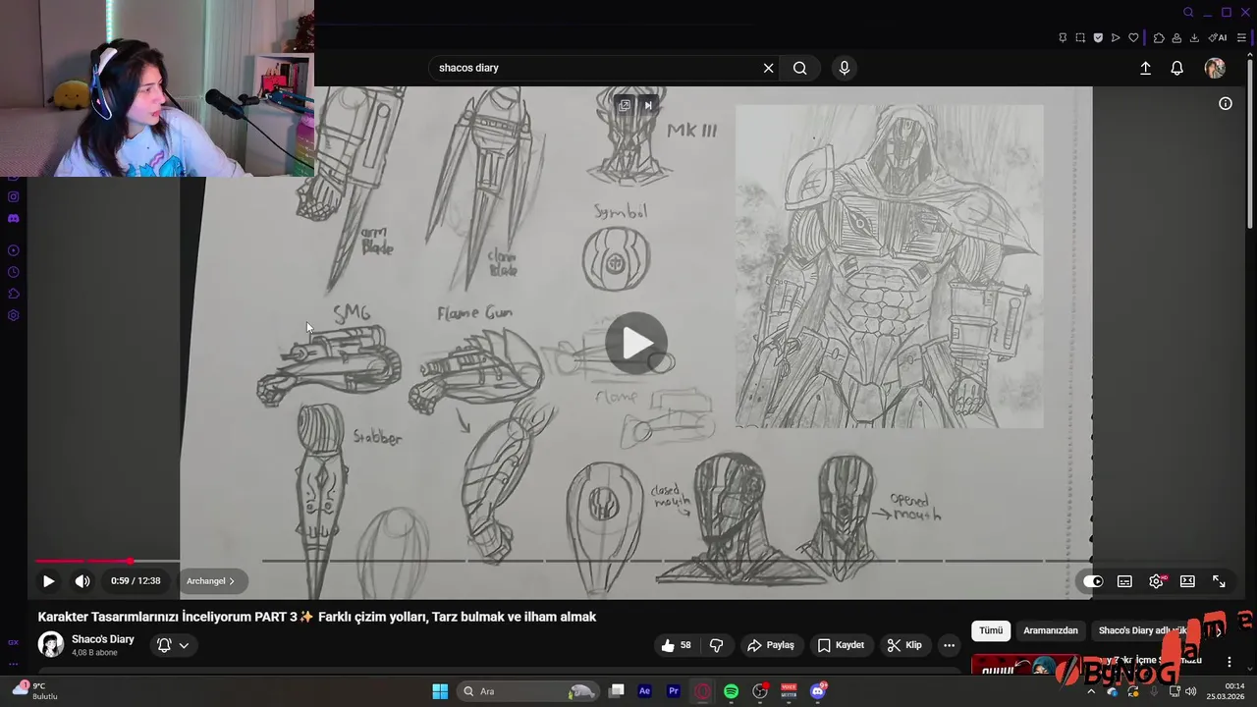The image size is (1257, 707).
Task: Open Opera AI assistant button
Action: click(1218, 38)
